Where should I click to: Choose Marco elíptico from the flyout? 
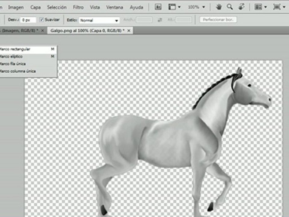click(x=28, y=56)
